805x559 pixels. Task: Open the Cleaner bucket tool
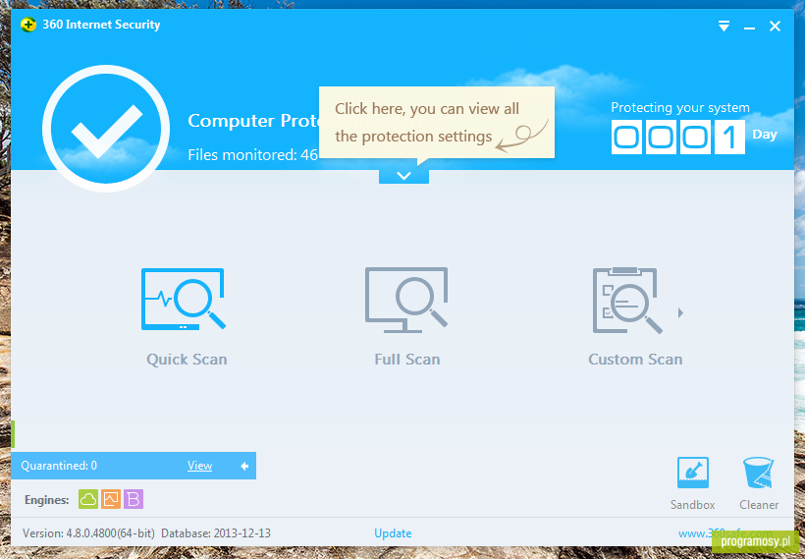pos(758,473)
